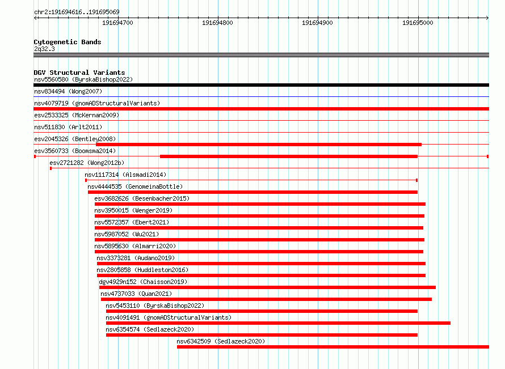Screen dimensions: 505x369
Task: Select the esv2045326 (Bentley2008) label
Action: pos(75,139)
